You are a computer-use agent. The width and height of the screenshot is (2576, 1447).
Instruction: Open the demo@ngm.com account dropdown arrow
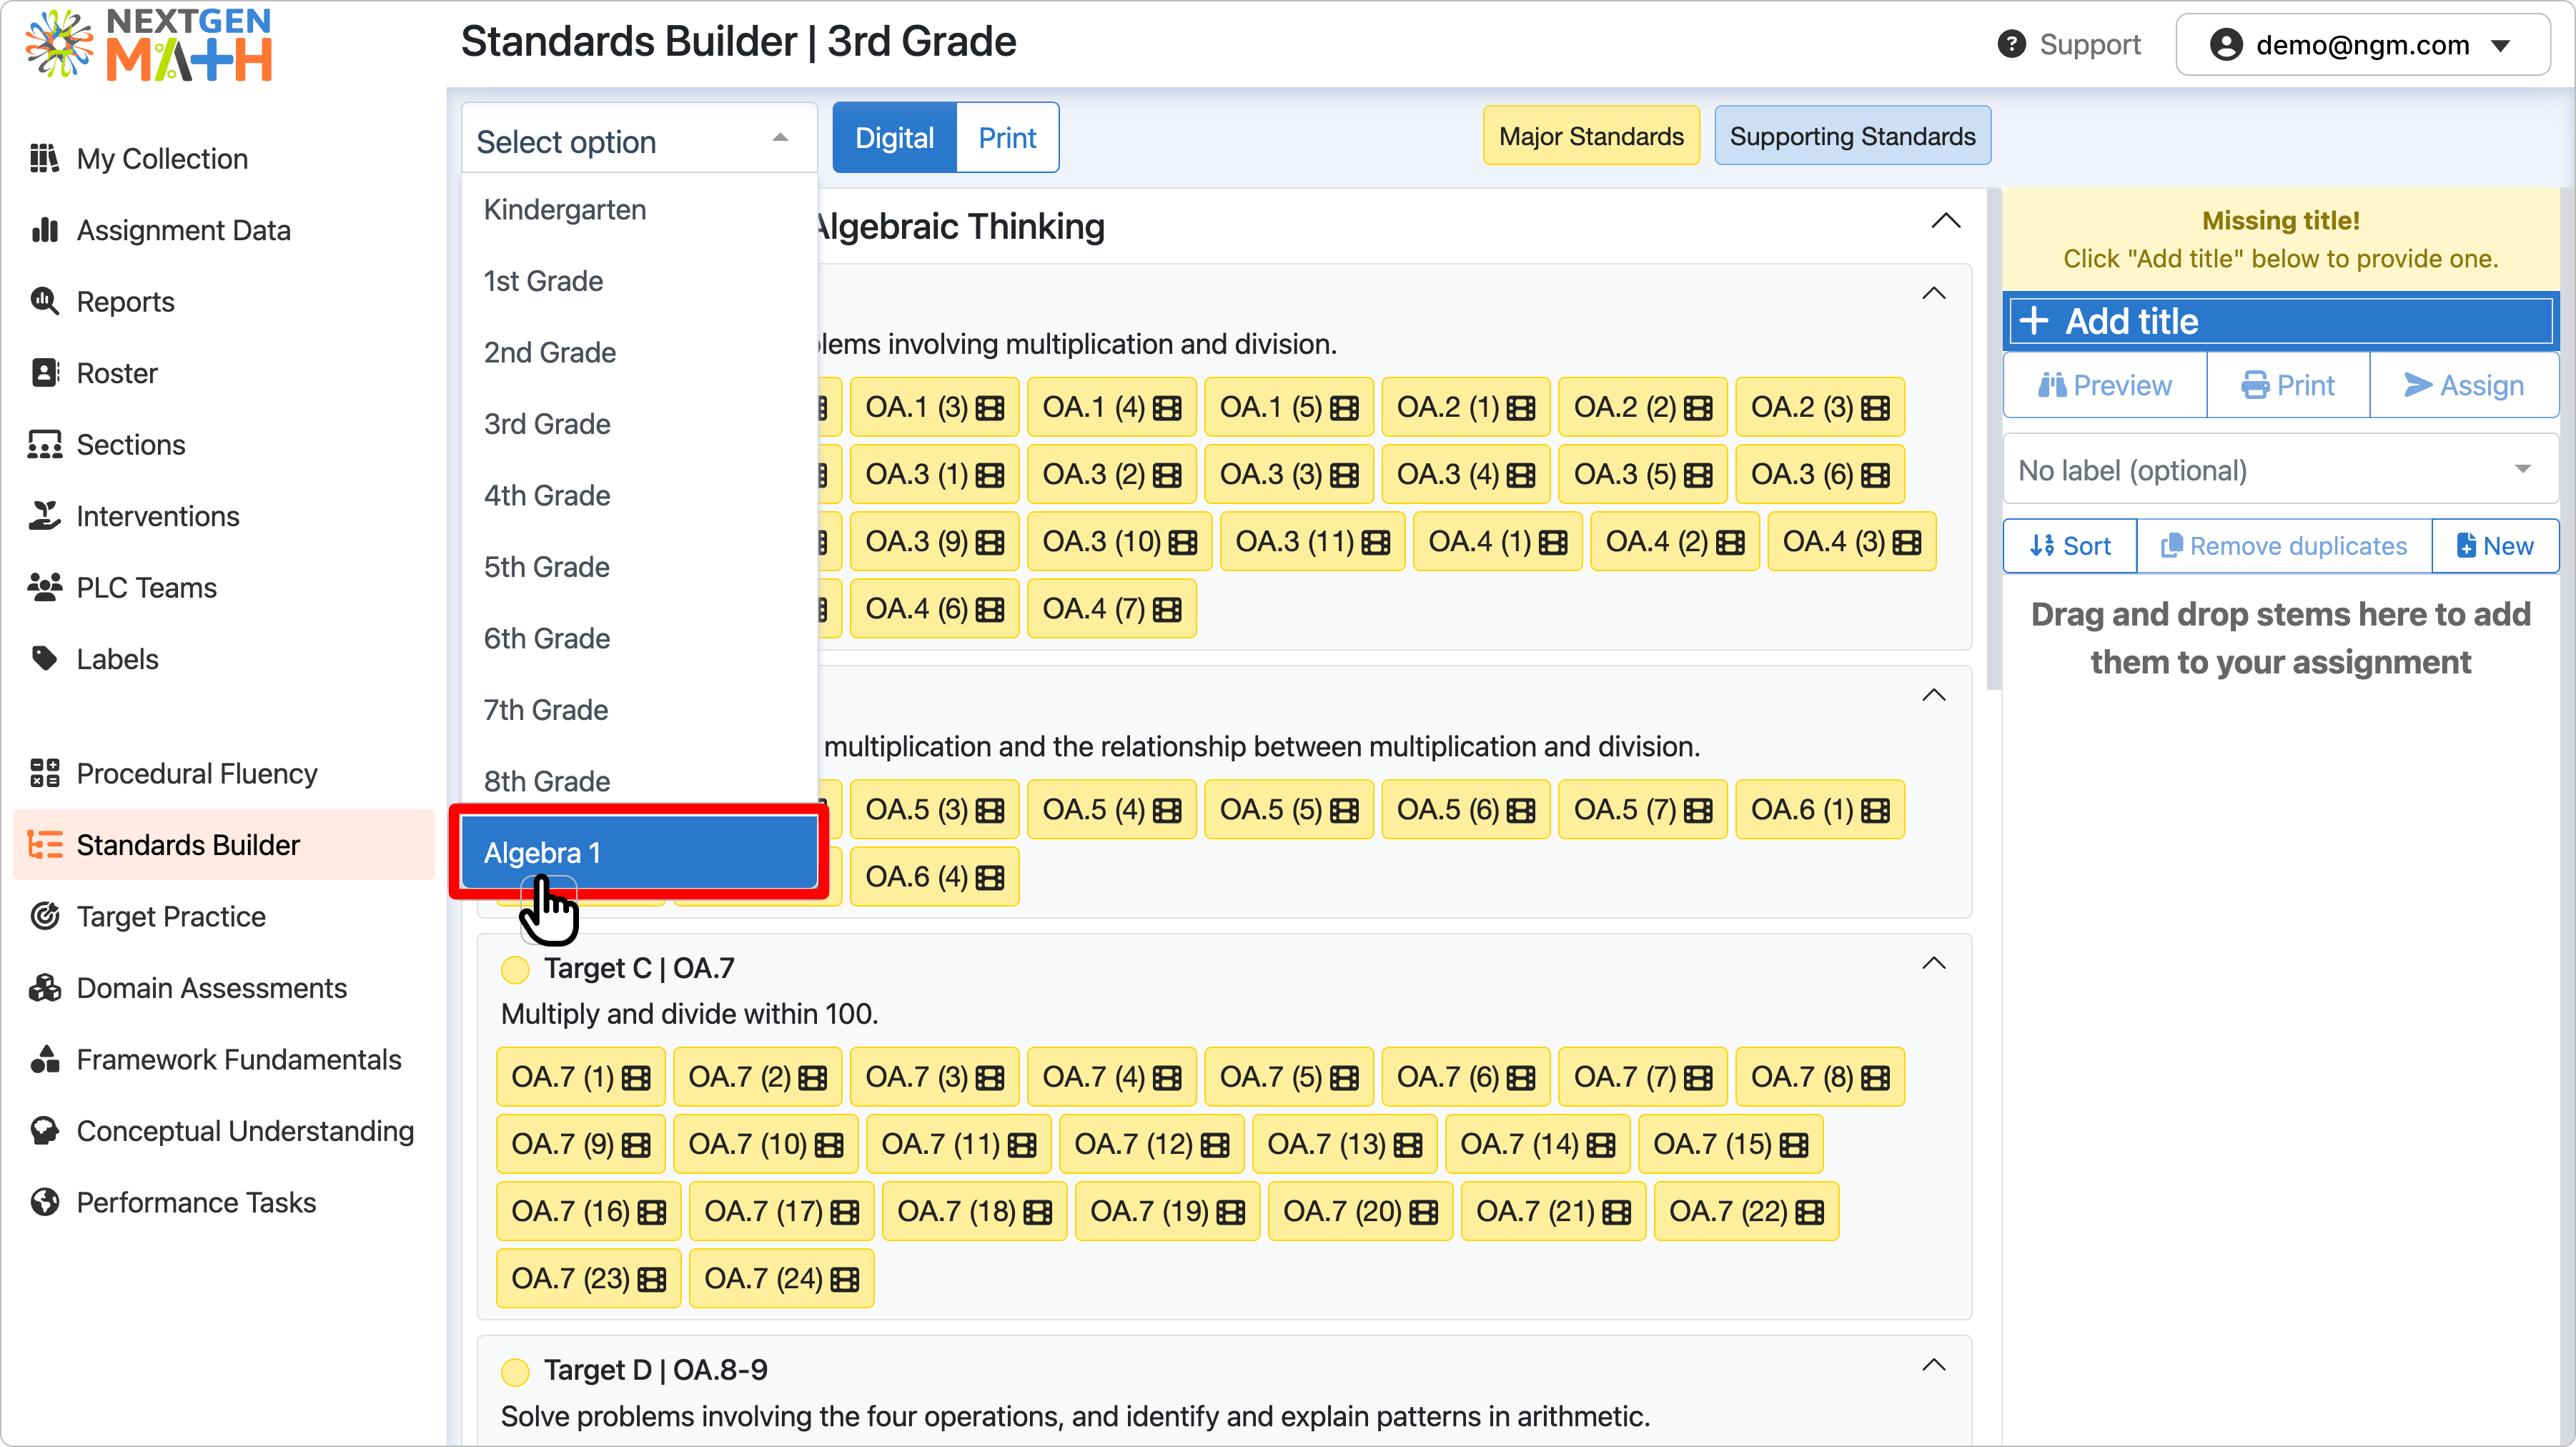2500,45
